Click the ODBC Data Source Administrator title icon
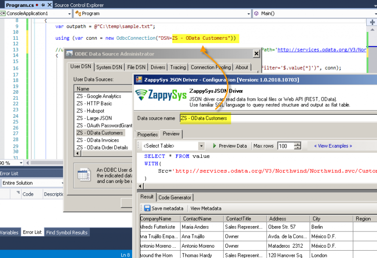The image size is (377, 258). [x=69, y=53]
